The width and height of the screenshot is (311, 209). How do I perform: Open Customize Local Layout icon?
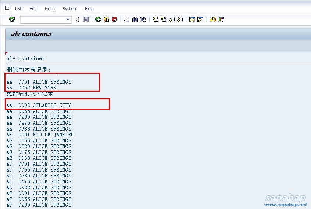[221, 19]
